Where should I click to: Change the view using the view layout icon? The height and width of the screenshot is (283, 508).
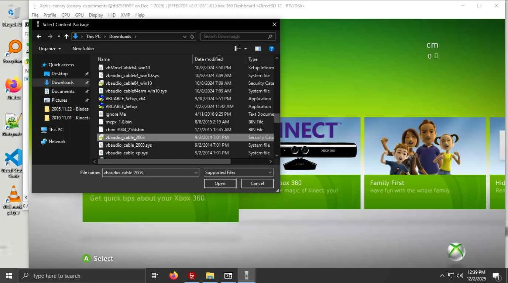238,49
